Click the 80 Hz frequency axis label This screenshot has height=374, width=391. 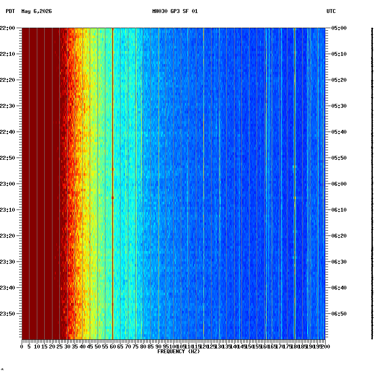tap(143, 346)
